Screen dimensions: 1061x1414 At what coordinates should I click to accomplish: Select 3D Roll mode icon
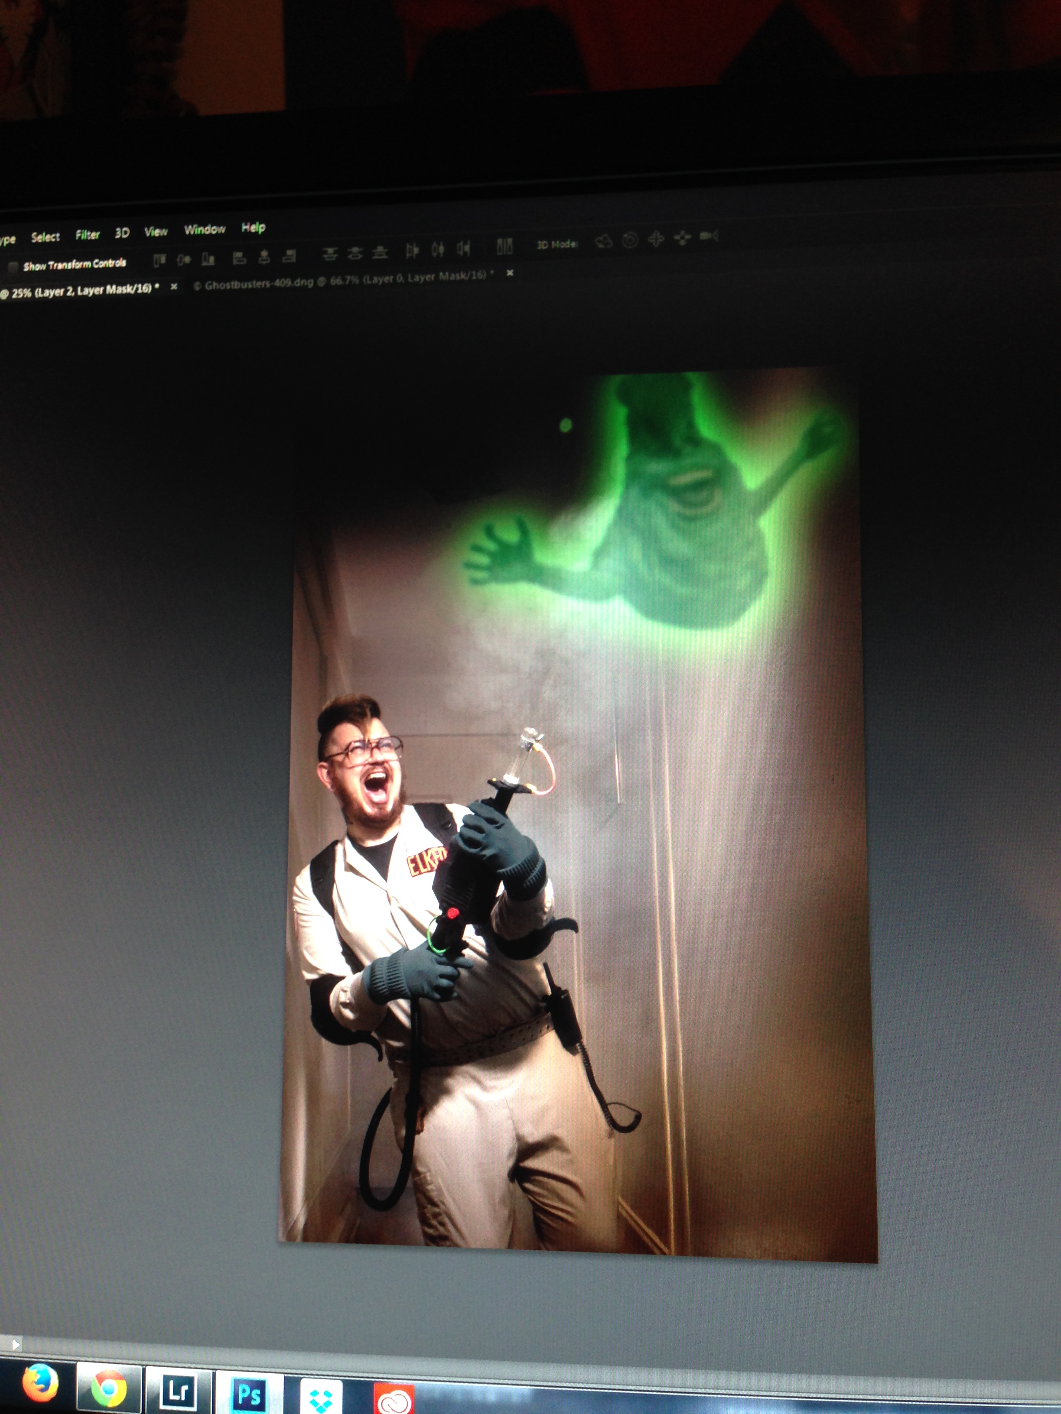point(631,240)
